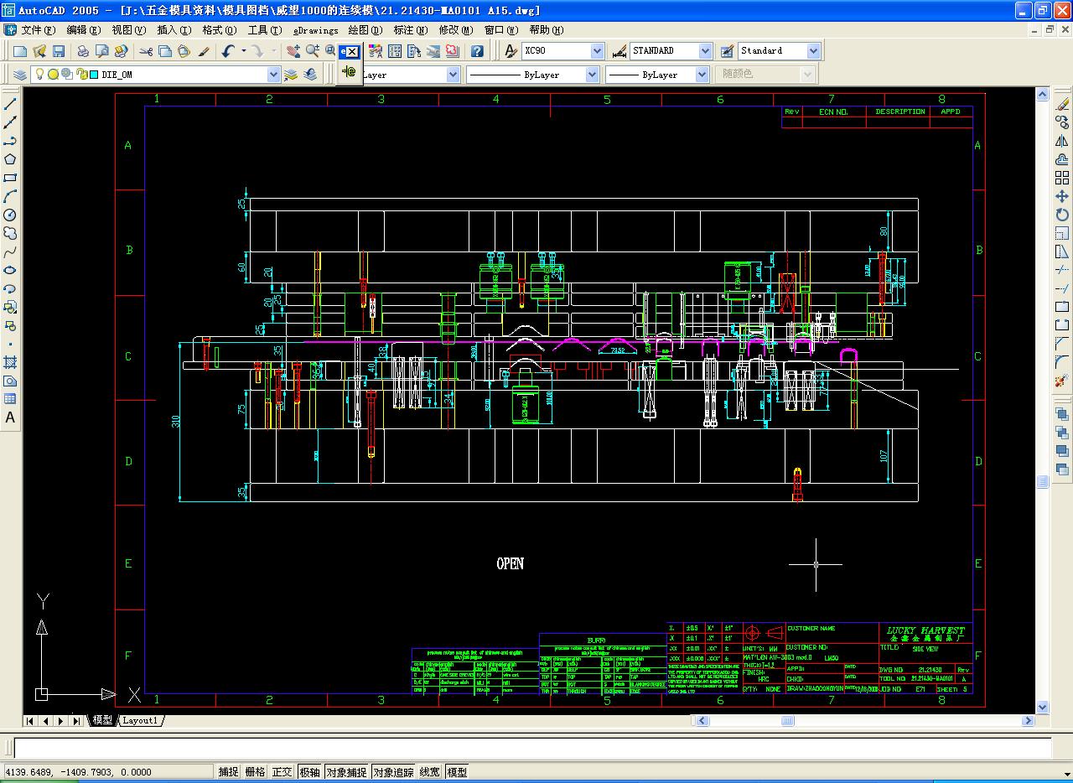
Task: Click the horizontal scrollbar thumb
Action: (788, 721)
